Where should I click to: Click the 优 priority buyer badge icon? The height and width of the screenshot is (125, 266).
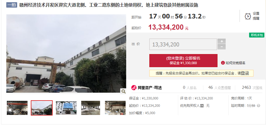point(202,106)
